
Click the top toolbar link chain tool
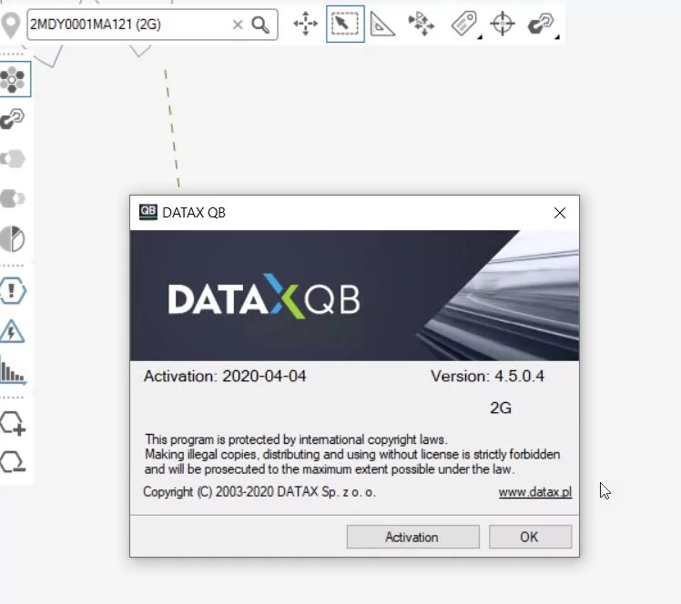pyautogui.click(x=540, y=24)
